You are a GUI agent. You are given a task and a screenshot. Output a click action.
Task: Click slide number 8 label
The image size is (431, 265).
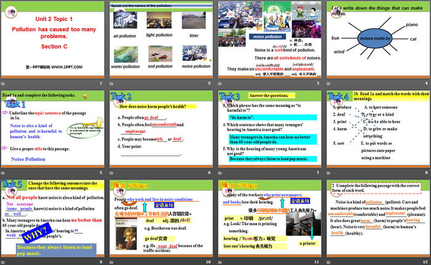coord(426,173)
